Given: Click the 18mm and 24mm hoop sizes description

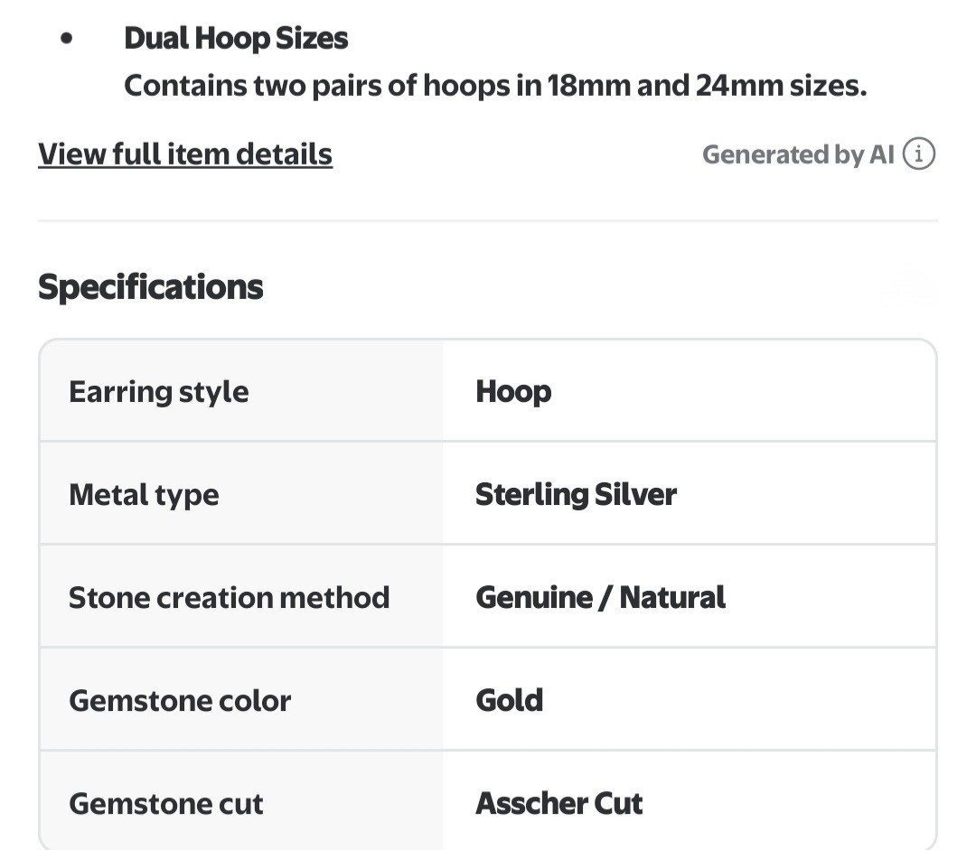Looking at the screenshot, I should [x=495, y=85].
